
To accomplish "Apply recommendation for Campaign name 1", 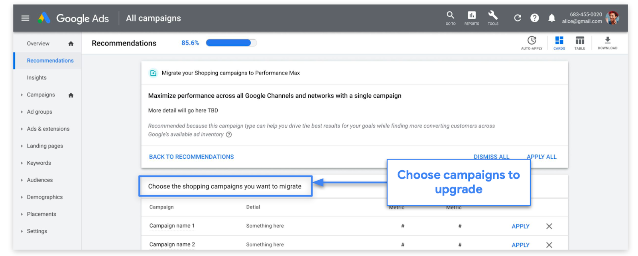I will coord(520,226).
